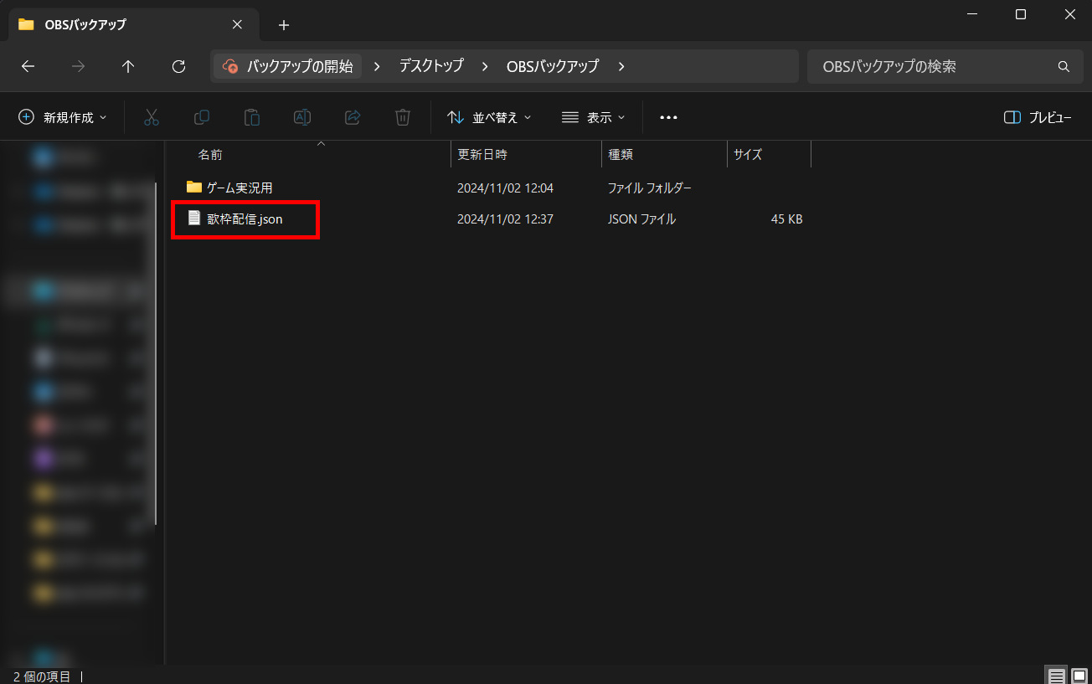The image size is (1092, 684).
Task: Click the 2 個の項目 status text
Action: point(42,676)
